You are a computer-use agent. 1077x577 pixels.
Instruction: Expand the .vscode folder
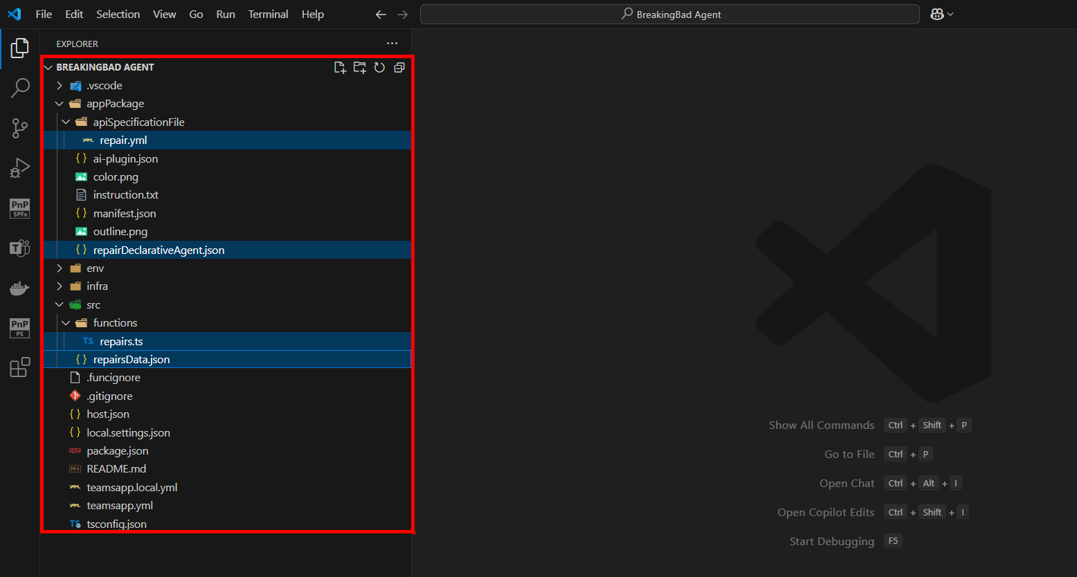click(x=60, y=86)
